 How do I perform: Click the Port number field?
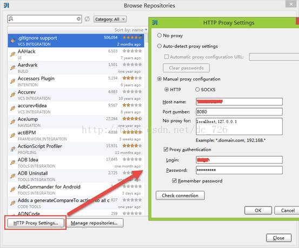(239, 111)
